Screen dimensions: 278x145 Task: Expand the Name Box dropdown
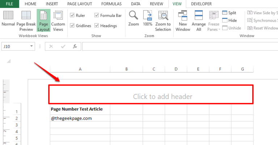[x=31, y=46]
